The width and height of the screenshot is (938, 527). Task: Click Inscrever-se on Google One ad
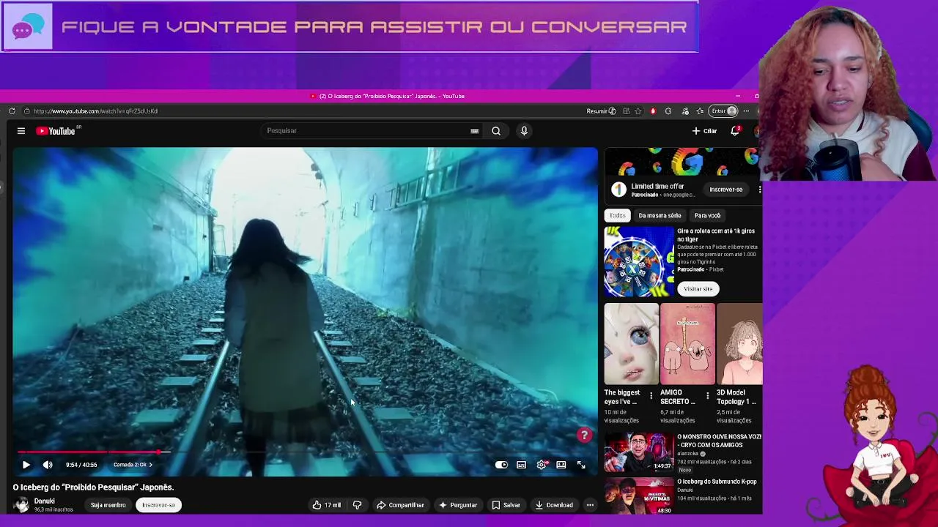726,190
